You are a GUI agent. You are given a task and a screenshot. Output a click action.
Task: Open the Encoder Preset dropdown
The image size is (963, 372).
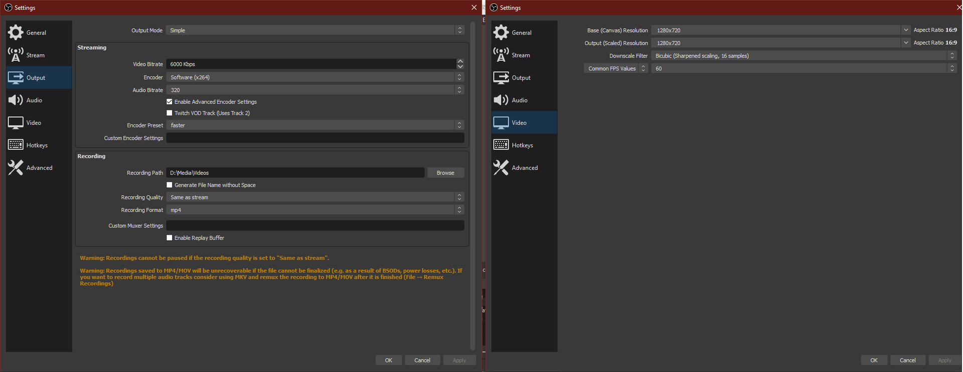[x=315, y=125]
